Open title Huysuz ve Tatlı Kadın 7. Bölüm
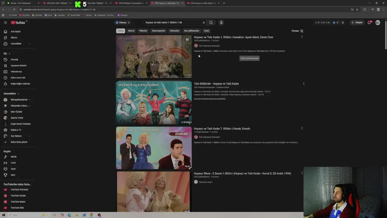Viewport: 387px width, 218px height. pos(222,129)
